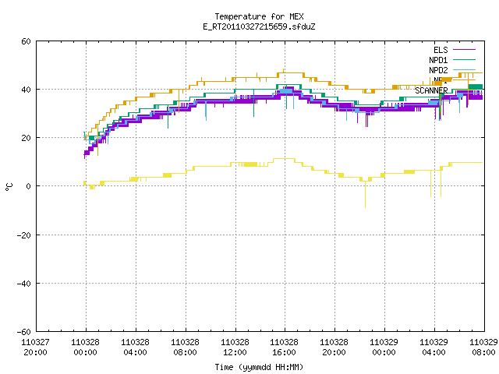Click the '0' y-axis tick value
Screen dimensions: 499x374
(x=29, y=186)
